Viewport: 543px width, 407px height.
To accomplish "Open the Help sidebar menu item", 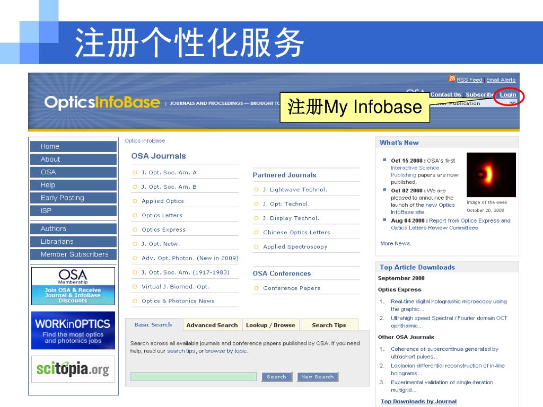I will [73, 185].
